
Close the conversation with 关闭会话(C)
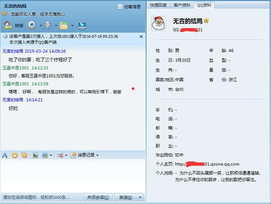tap(98, 197)
